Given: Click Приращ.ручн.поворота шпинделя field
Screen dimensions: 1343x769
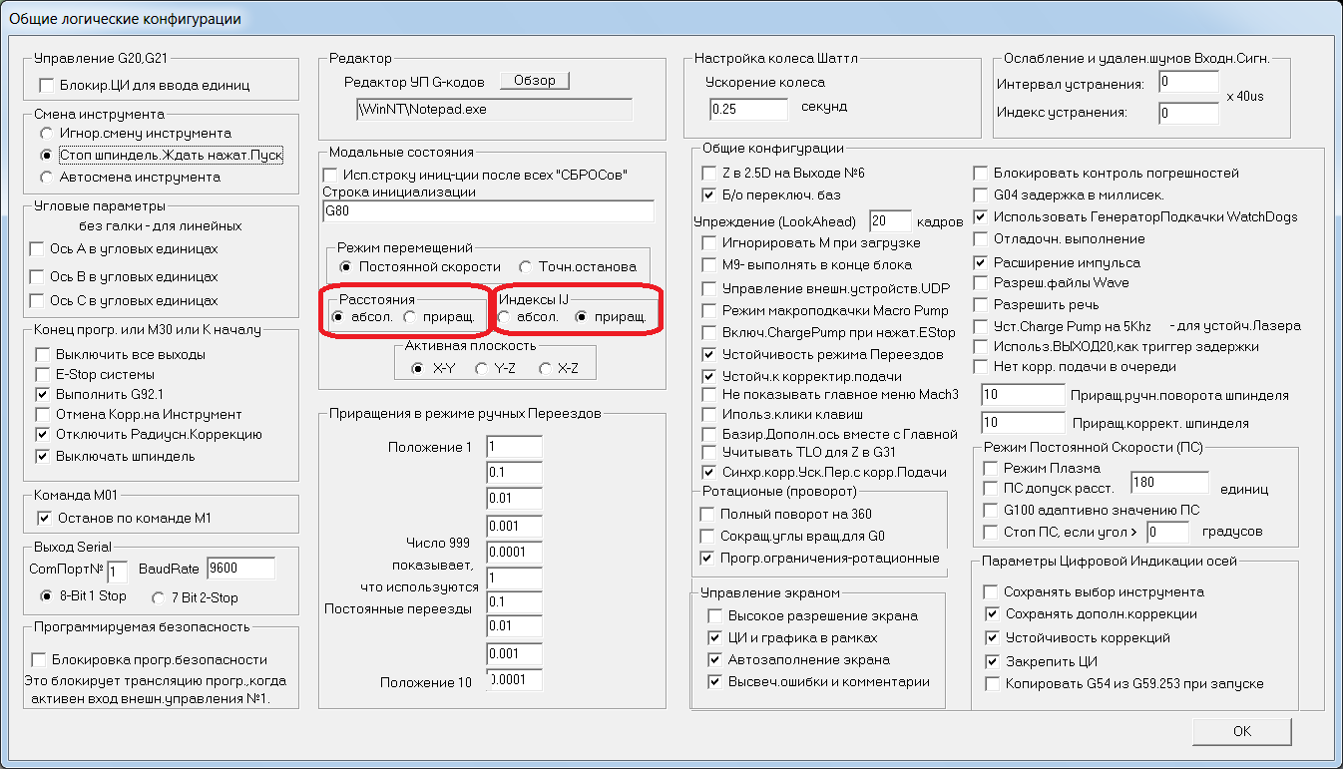Looking at the screenshot, I should (1023, 395).
